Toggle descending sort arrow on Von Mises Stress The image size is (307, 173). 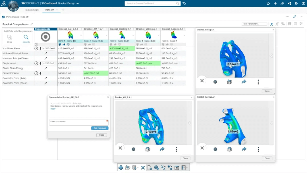point(40,48)
